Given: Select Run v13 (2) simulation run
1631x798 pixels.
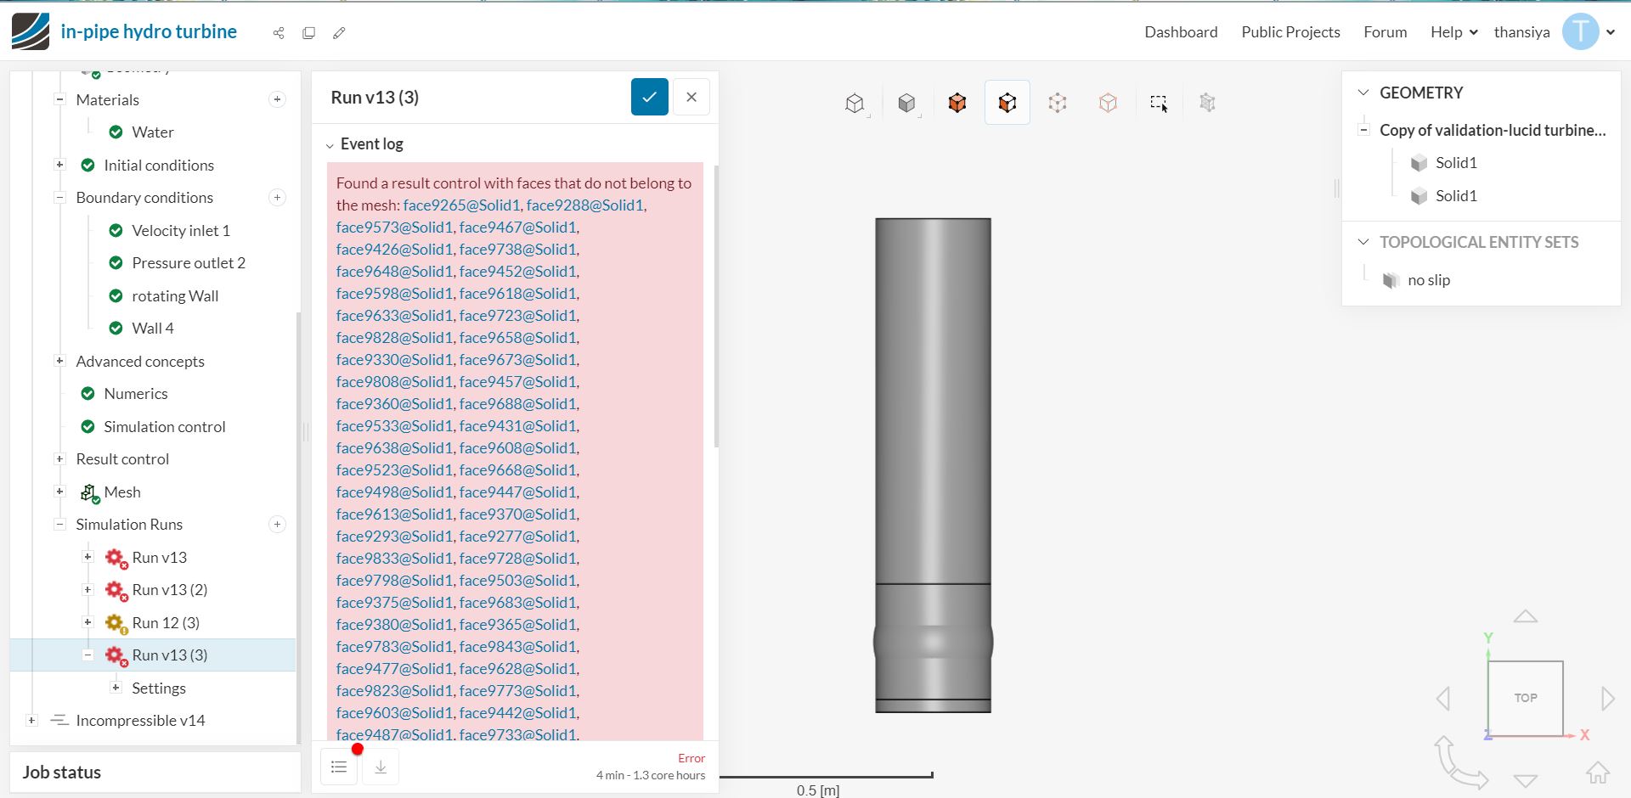Looking at the screenshot, I should [170, 590].
